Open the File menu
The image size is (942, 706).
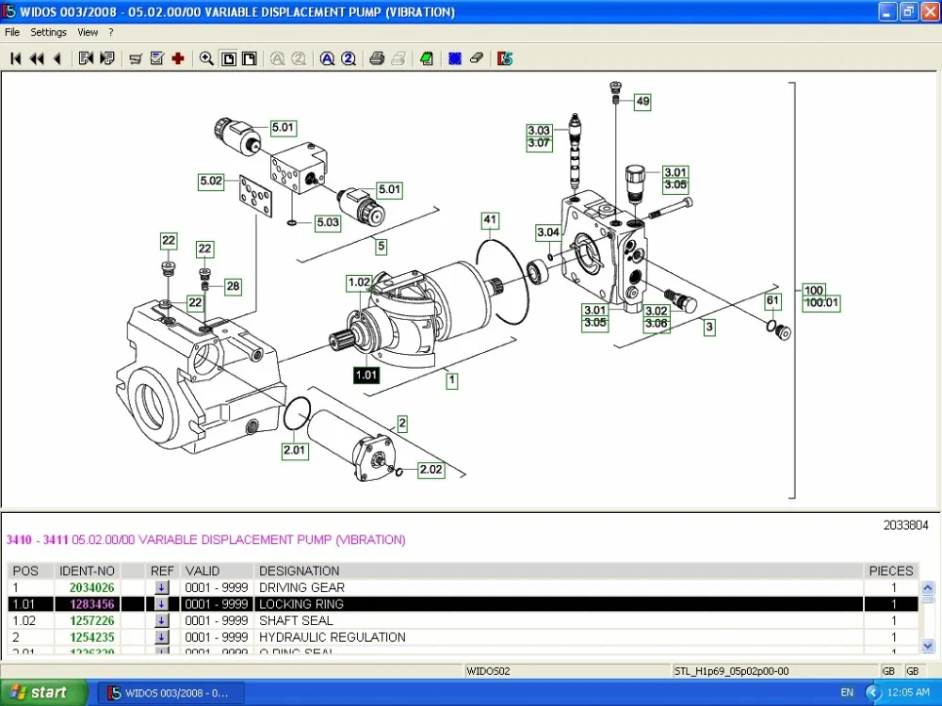(x=12, y=32)
